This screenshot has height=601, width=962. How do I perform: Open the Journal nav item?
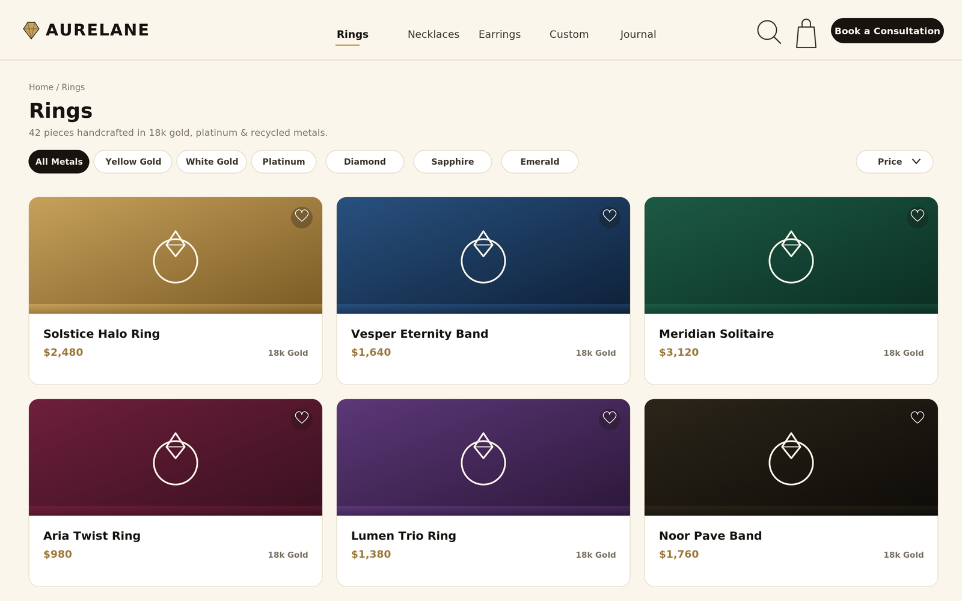pos(638,34)
